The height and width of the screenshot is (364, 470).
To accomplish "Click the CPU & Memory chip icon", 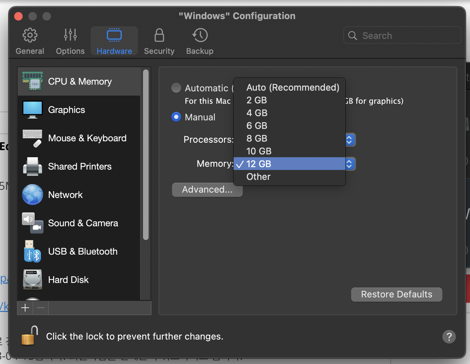I will [33, 81].
